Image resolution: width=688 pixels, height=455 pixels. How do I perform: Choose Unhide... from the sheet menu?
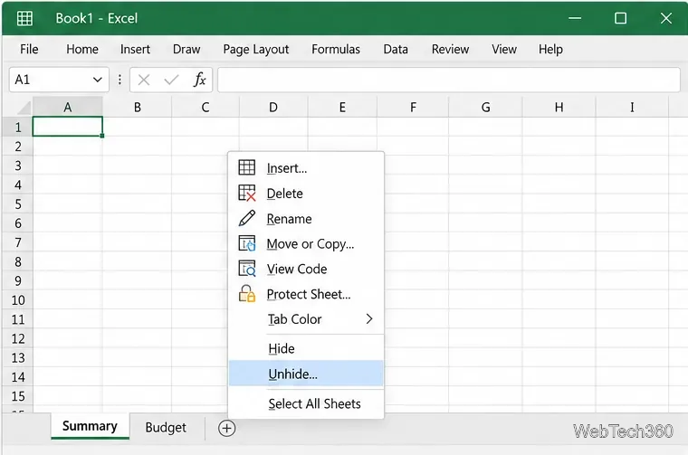pos(306,374)
